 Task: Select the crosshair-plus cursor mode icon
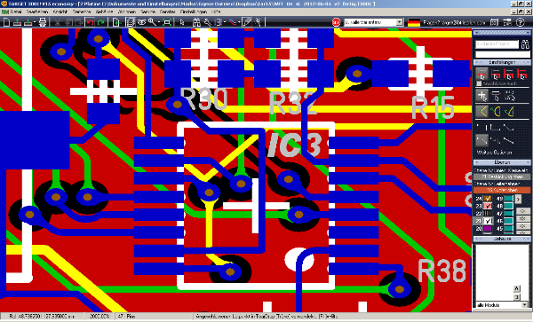click(x=482, y=96)
